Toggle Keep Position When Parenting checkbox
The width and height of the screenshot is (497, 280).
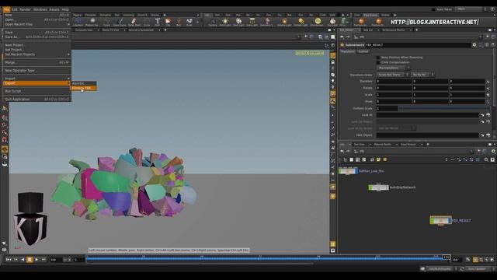(378, 58)
